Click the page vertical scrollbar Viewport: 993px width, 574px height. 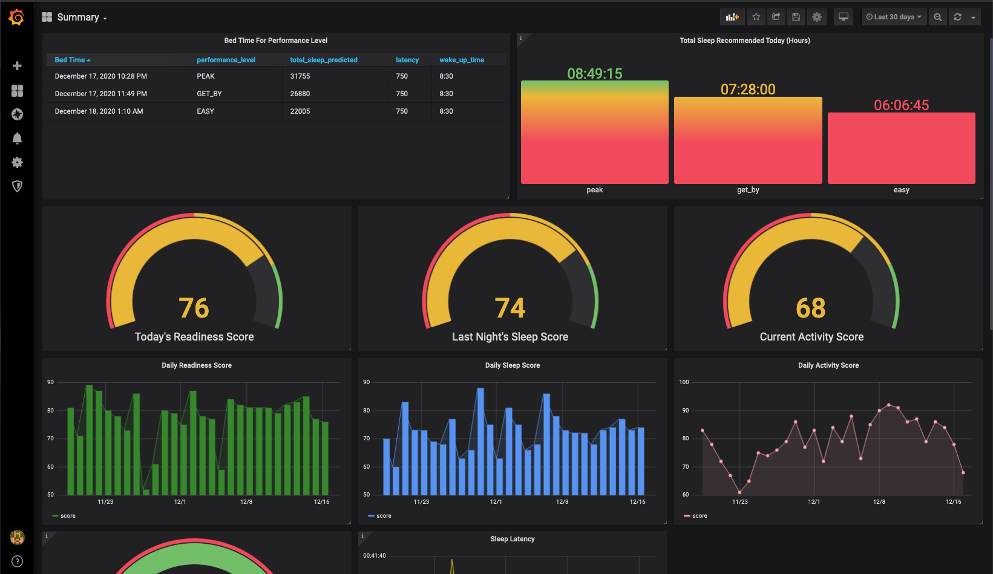point(991,184)
